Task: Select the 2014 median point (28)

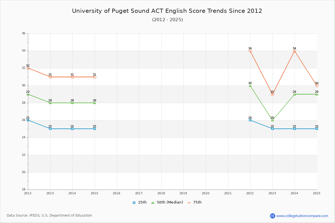Action: (x=72, y=103)
